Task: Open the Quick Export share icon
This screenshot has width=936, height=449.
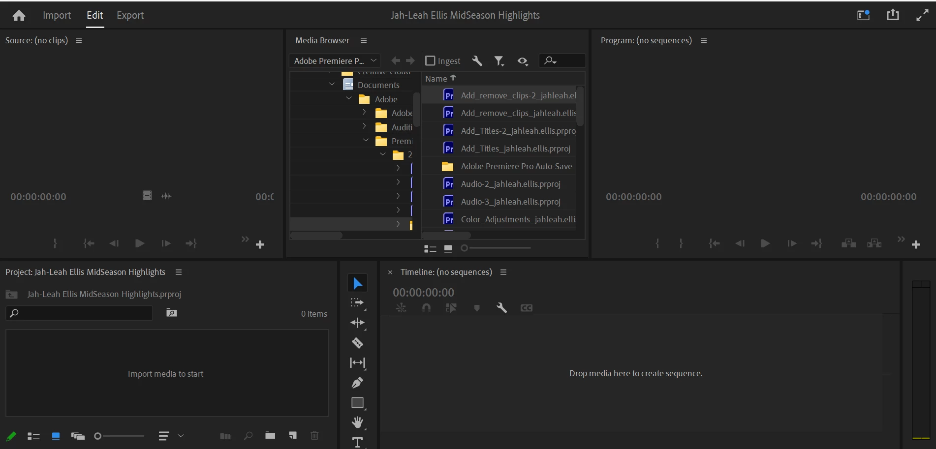Action: click(893, 15)
